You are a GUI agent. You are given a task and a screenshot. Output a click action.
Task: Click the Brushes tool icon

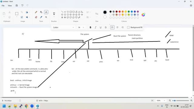tap(54, 13)
